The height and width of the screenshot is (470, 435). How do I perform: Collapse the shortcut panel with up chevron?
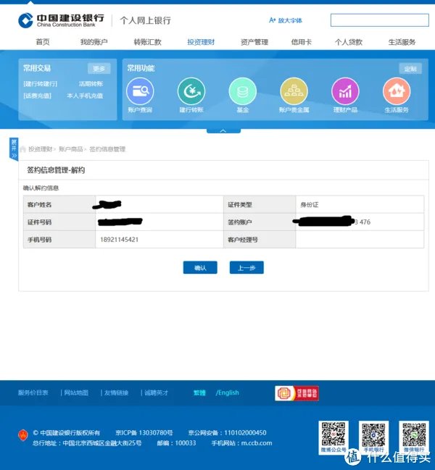223,131
